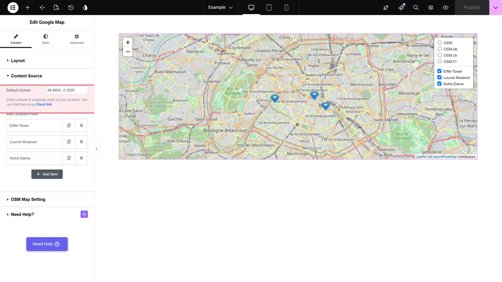Switch to tablet preview mode
Screen dimensions: 502x282
(269, 8)
